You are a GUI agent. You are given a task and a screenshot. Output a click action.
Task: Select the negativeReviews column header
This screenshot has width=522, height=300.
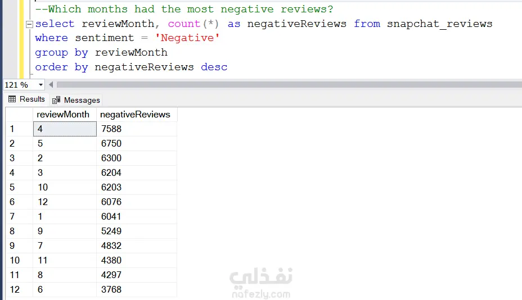pyautogui.click(x=137, y=115)
